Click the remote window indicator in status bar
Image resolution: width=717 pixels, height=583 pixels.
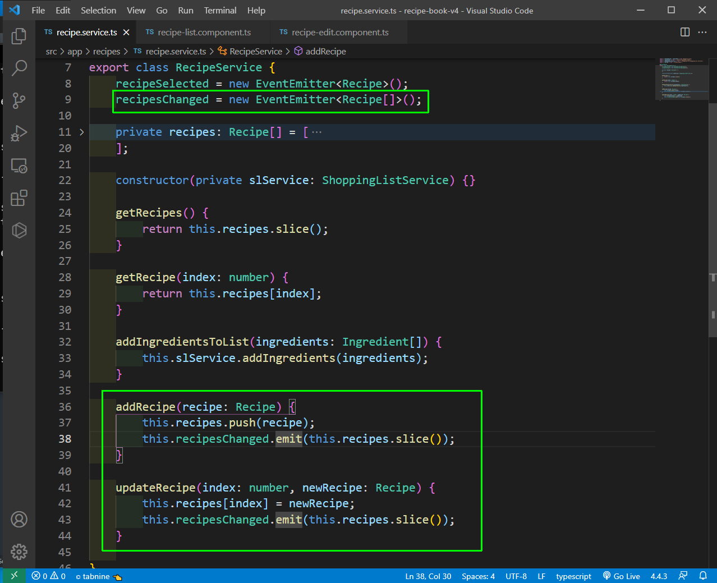(15, 576)
